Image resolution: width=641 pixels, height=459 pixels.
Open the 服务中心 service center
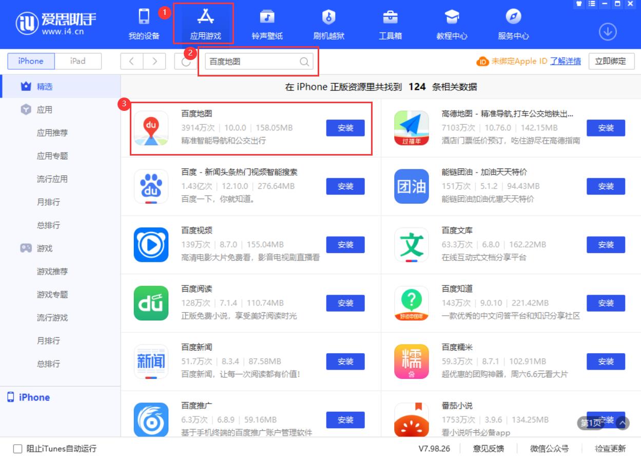tap(513, 24)
